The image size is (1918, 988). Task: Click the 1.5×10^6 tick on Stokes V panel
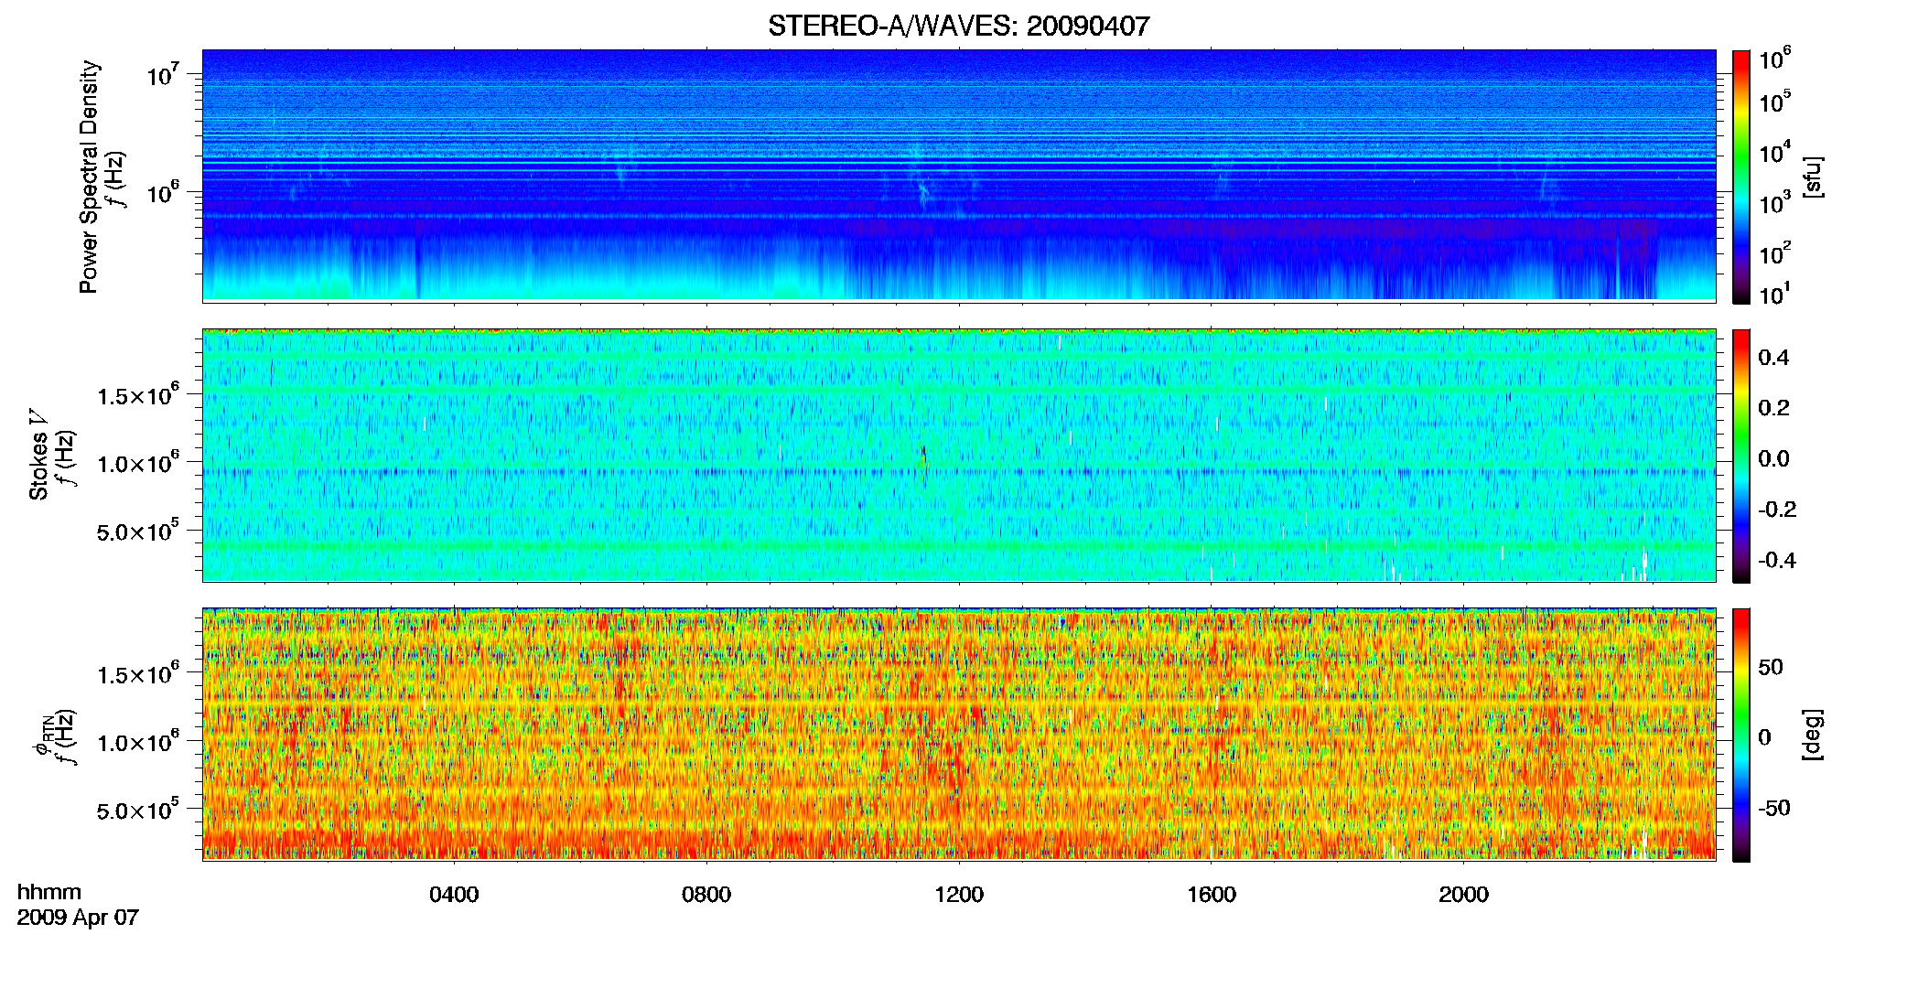138,394
